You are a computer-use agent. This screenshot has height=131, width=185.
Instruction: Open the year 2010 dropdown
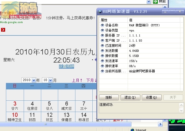click(34, 80)
